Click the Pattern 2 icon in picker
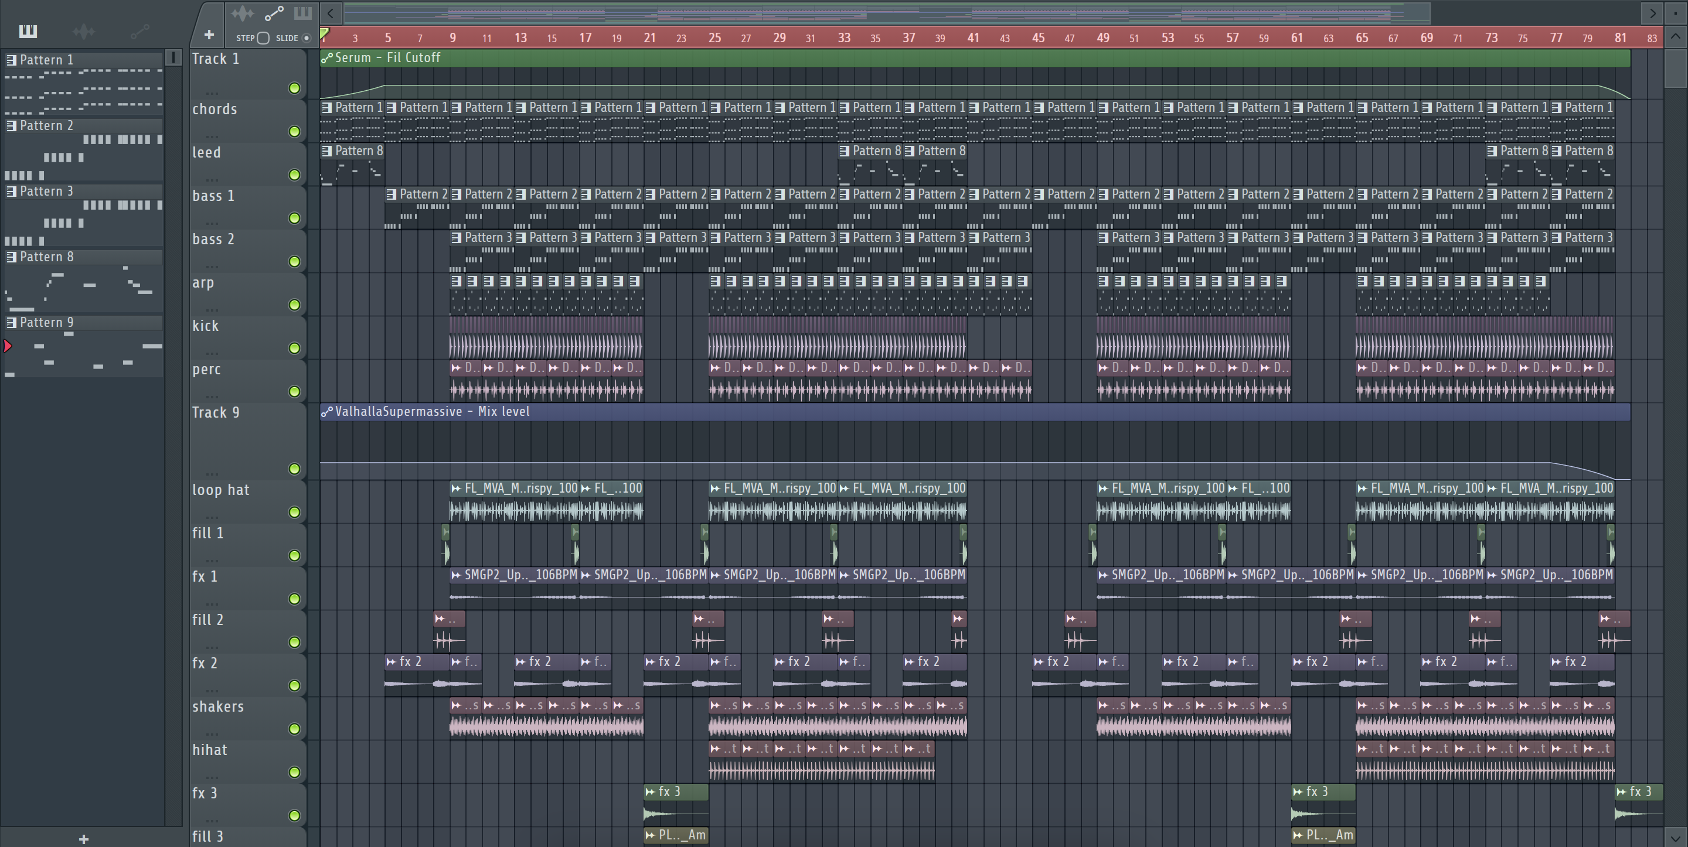Viewport: 1688px width, 847px height. pyautogui.click(x=11, y=125)
